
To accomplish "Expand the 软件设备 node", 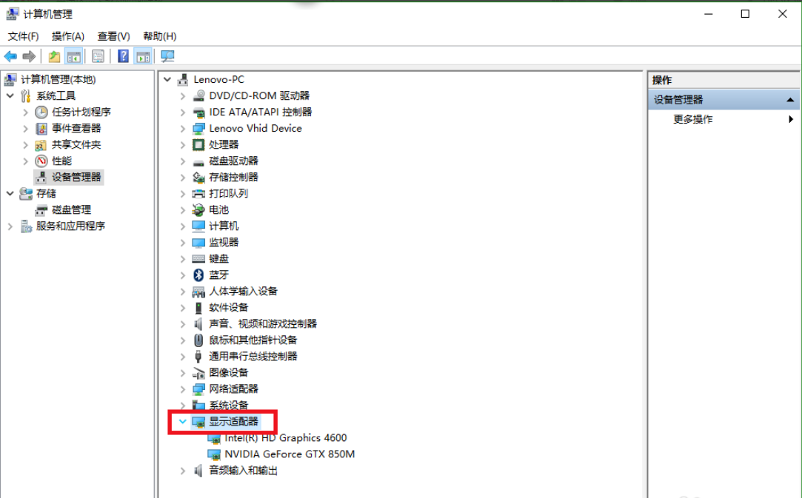I will click(183, 308).
